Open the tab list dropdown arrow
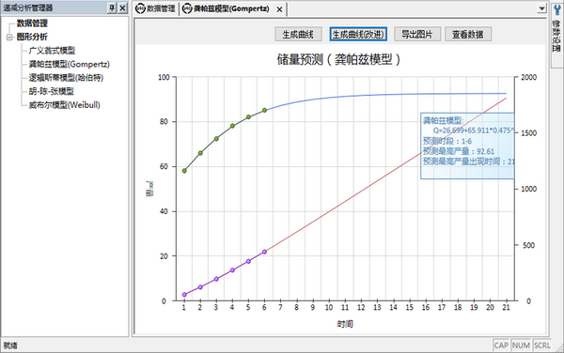The height and width of the screenshot is (353, 564). pos(541,8)
